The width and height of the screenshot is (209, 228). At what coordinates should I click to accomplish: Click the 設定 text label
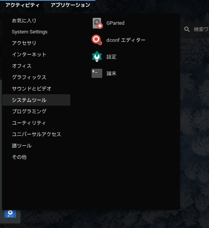coord(111,57)
